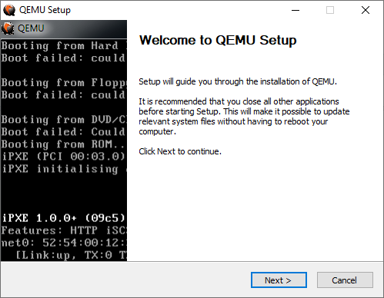Click the 'Booting from Hard' console line
This screenshot has width=384, height=298.
[x=64, y=46]
